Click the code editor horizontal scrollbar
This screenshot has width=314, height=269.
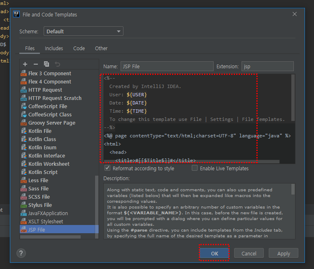(192, 162)
